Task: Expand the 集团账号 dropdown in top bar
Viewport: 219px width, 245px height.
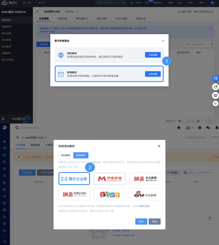Action: (x=158, y=3)
